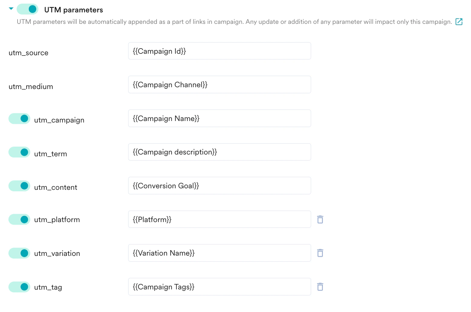Turn off the utm_variation parameter
The width and height of the screenshot is (471, 312).
coord(19,253)
